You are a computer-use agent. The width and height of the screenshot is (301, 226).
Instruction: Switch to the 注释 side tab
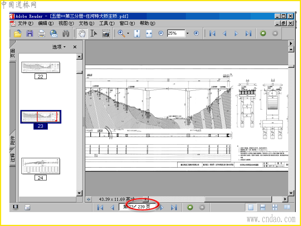coord(12,158)
